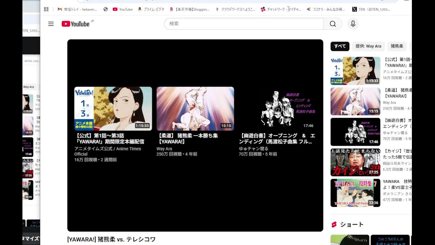Click sidebar title YAWARA 技特
435x245 pixels.
tap(397, 184)
